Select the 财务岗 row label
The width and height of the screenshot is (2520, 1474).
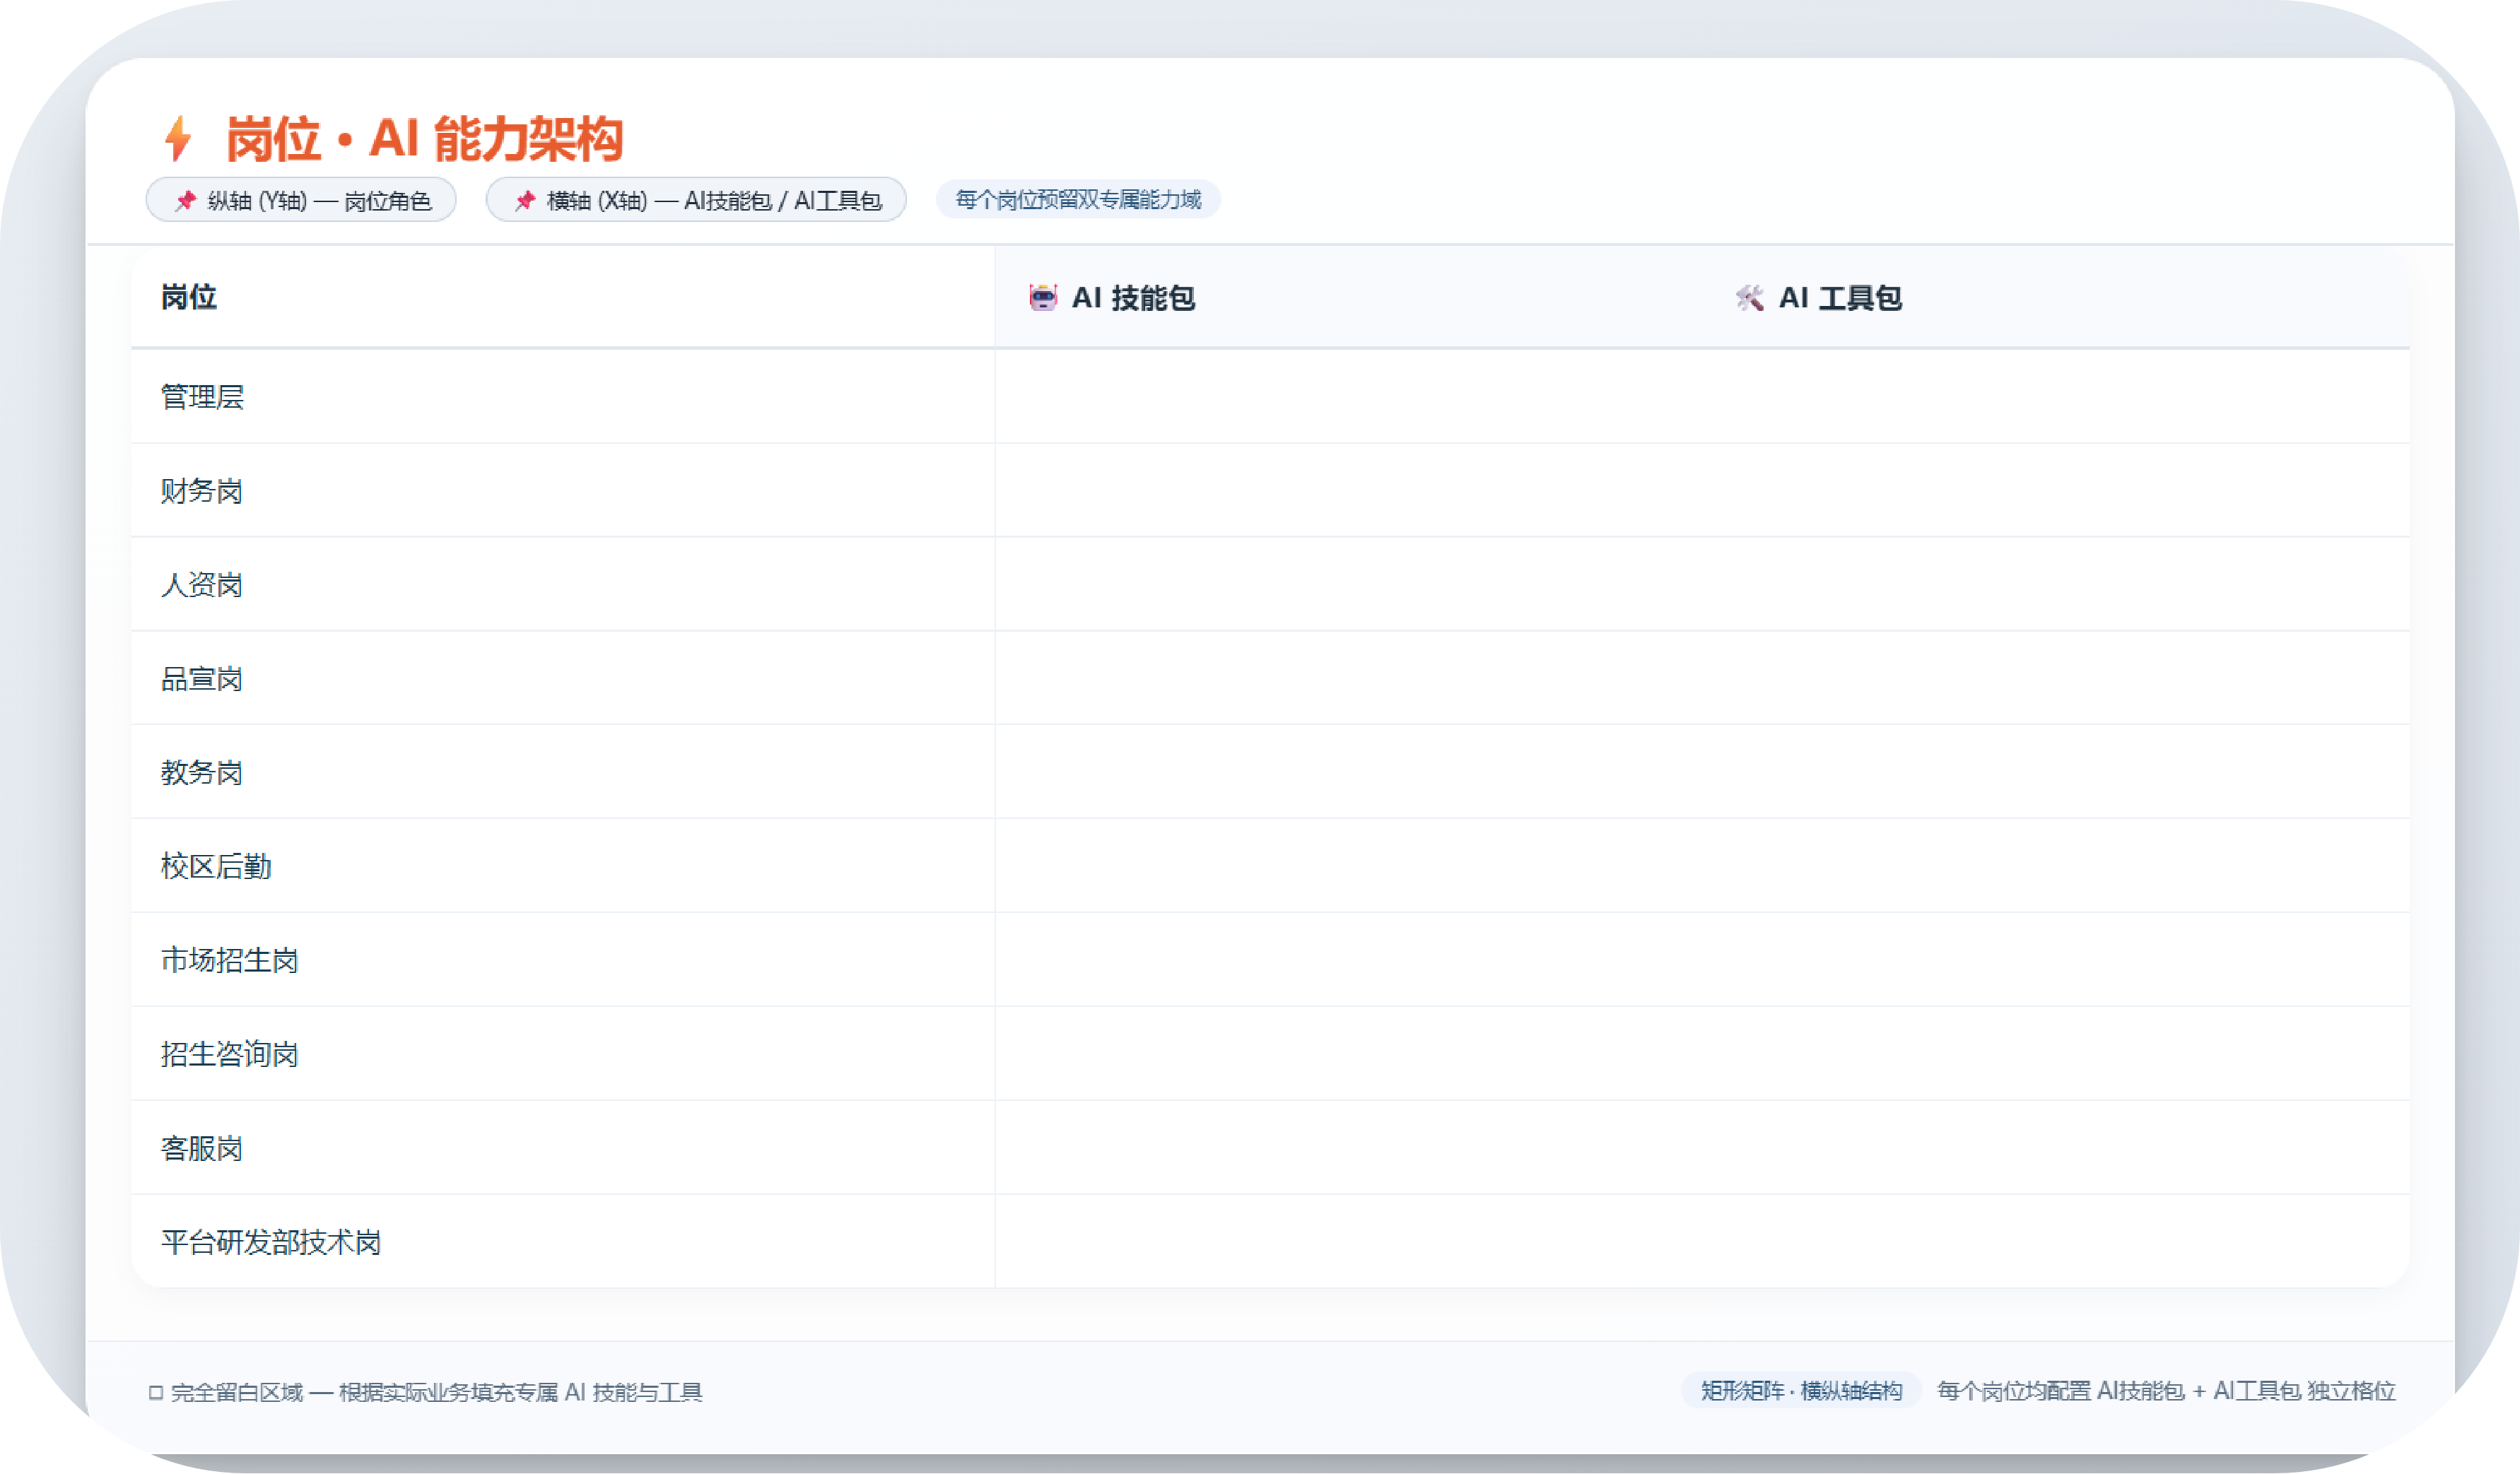[202, 490]
